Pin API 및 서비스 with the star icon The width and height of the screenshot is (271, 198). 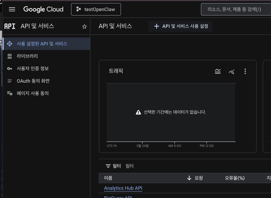84,27
